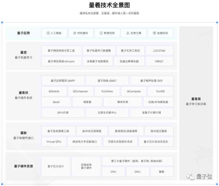Select the QaaS box

coord(56,102)
